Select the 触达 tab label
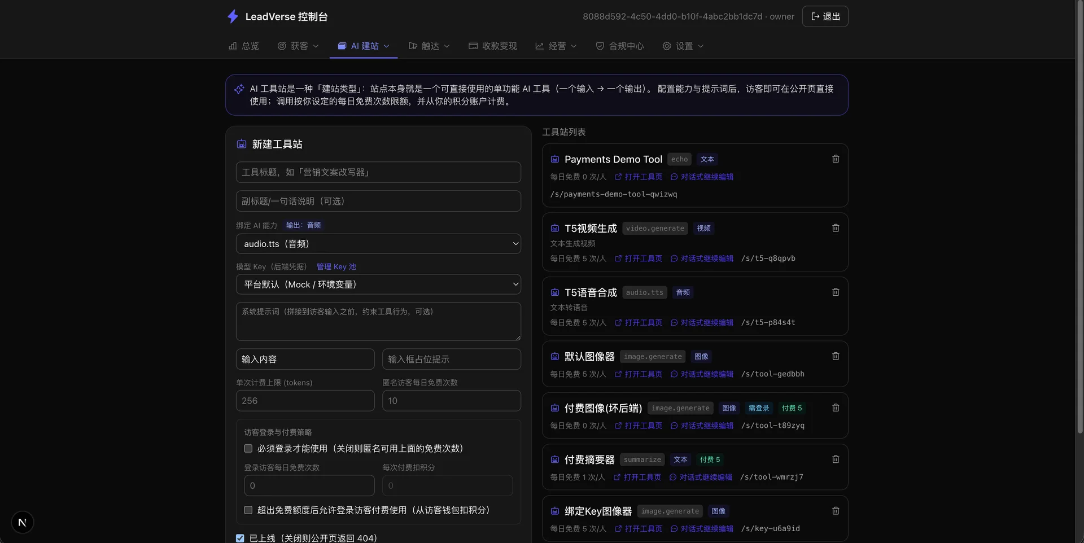The height and width of the screenshot is (543, 1084). tap(430, 46)
